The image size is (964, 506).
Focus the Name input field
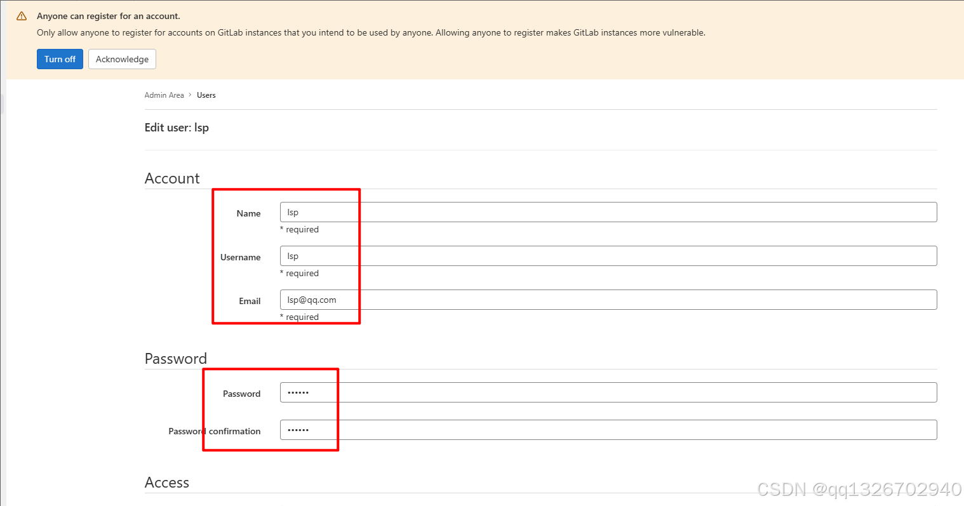click(608, 212)
